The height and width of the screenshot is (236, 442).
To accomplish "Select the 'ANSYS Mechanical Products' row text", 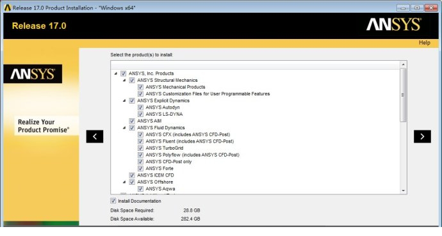I will point(176,87).
